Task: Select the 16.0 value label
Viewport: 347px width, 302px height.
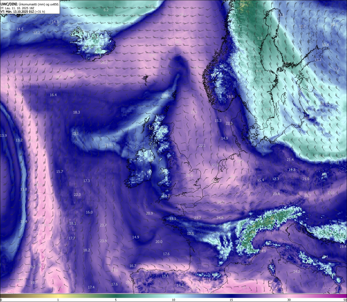Action: click(89, 212)
